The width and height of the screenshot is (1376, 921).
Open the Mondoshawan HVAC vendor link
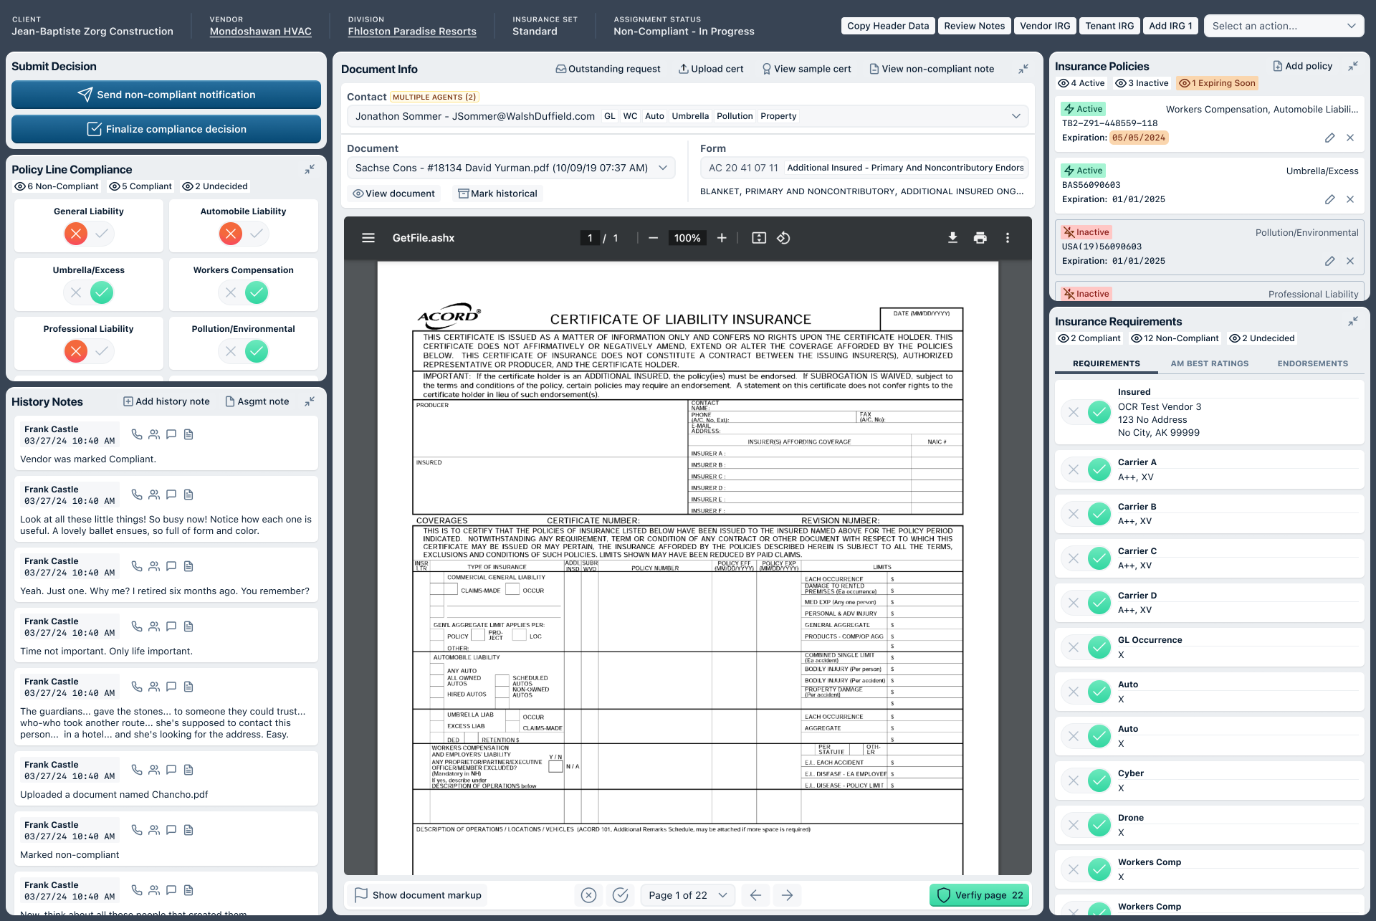(260, 32)
